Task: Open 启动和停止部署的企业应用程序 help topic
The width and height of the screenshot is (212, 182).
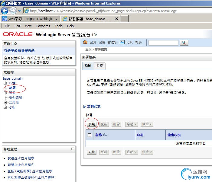Action: click(31, 177)
